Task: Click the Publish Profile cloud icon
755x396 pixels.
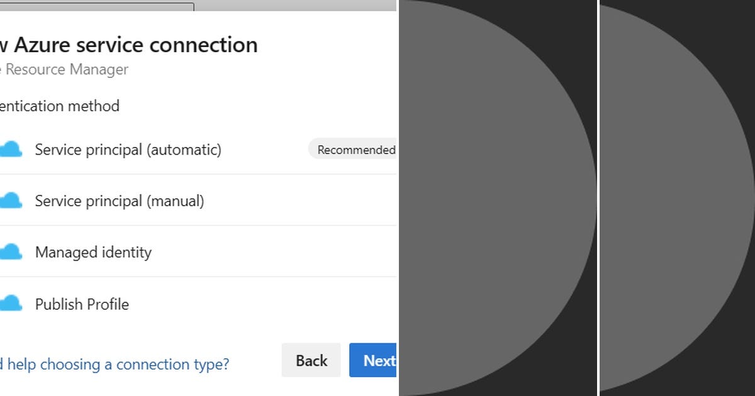Action: click(11, 304)
